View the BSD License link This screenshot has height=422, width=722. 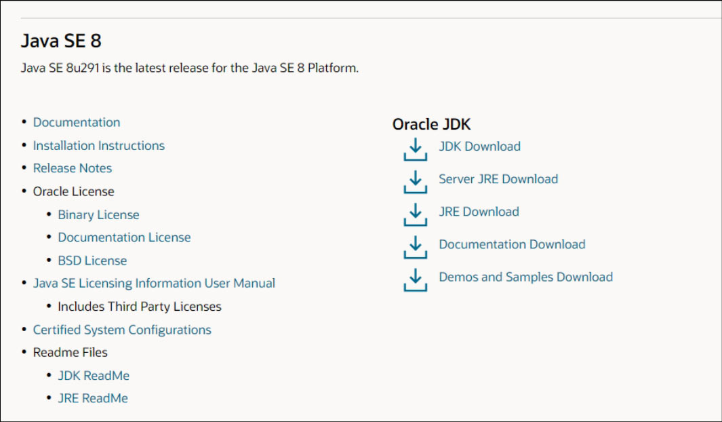(x=92, y=261)
